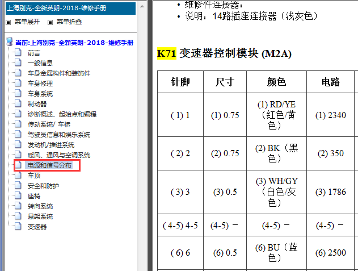Click the title bar 上海别克-全新英朗-2018-维修手册
Image resolution: width=358 pixels, height=271 pixels.
coord(70,8)
